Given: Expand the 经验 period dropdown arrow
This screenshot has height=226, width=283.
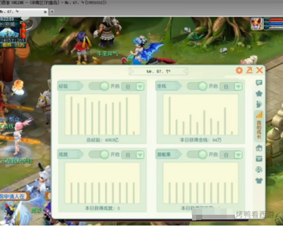Looking at the screenshot, I should coord(140,86).
